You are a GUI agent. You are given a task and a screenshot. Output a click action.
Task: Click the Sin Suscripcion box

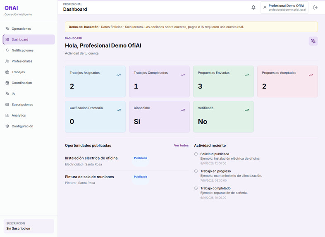point(29,226)
